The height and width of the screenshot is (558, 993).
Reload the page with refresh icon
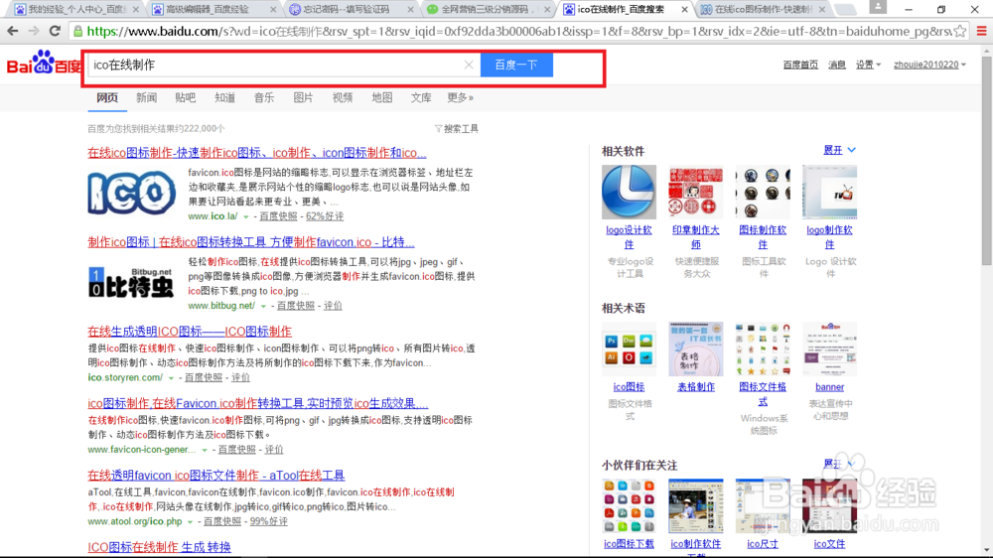pyautogui.click(x=55, y=31)
